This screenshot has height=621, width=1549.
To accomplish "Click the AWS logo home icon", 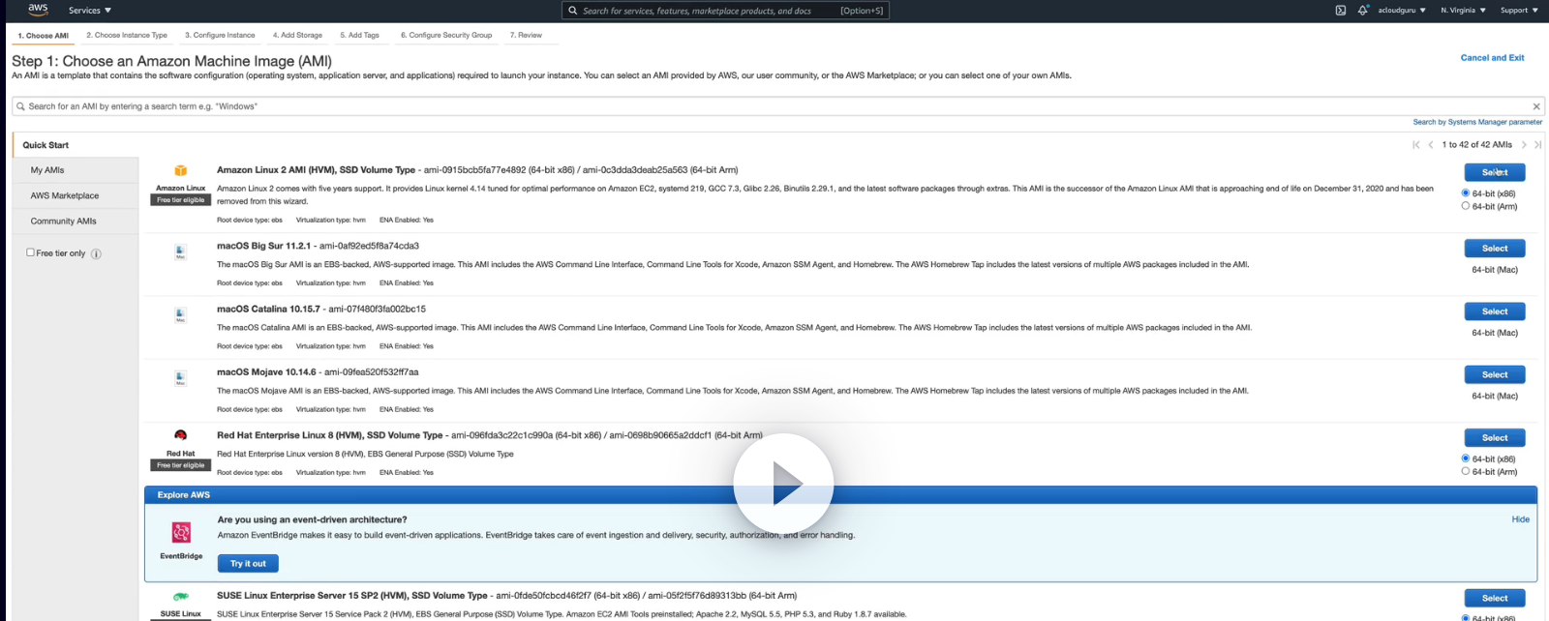I will [x=38, y=10].
